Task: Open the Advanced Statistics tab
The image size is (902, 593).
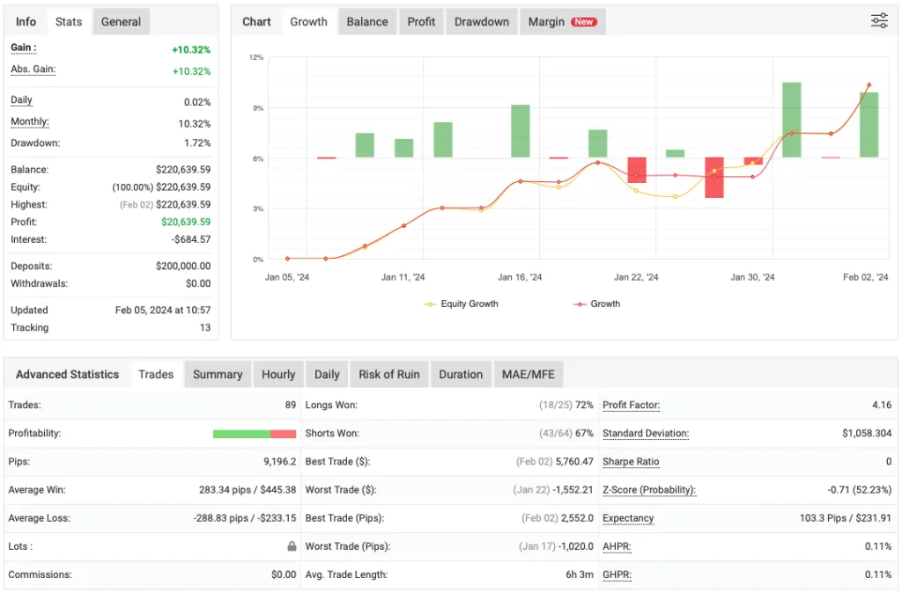Action: pyautogui.click(x=68, y=374)
